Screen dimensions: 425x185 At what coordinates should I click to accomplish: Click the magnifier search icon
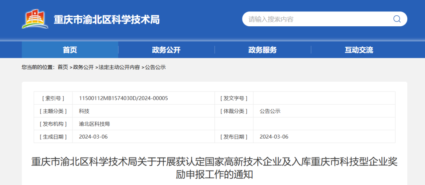point(397,19)
